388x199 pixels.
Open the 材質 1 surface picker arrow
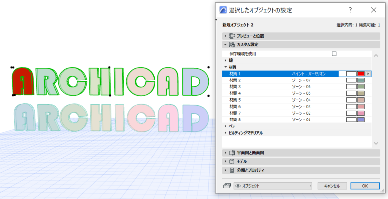(x=368, y=74)
